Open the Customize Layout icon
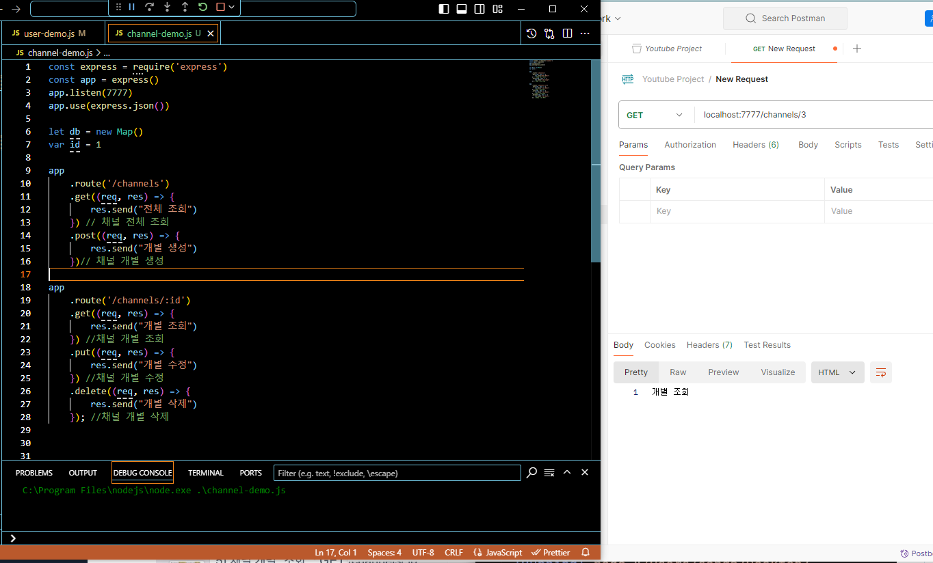 click(497, 9)
